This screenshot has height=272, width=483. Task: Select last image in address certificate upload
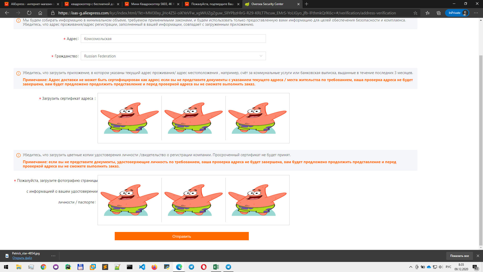pyautogui.click(x=257, y=118)
